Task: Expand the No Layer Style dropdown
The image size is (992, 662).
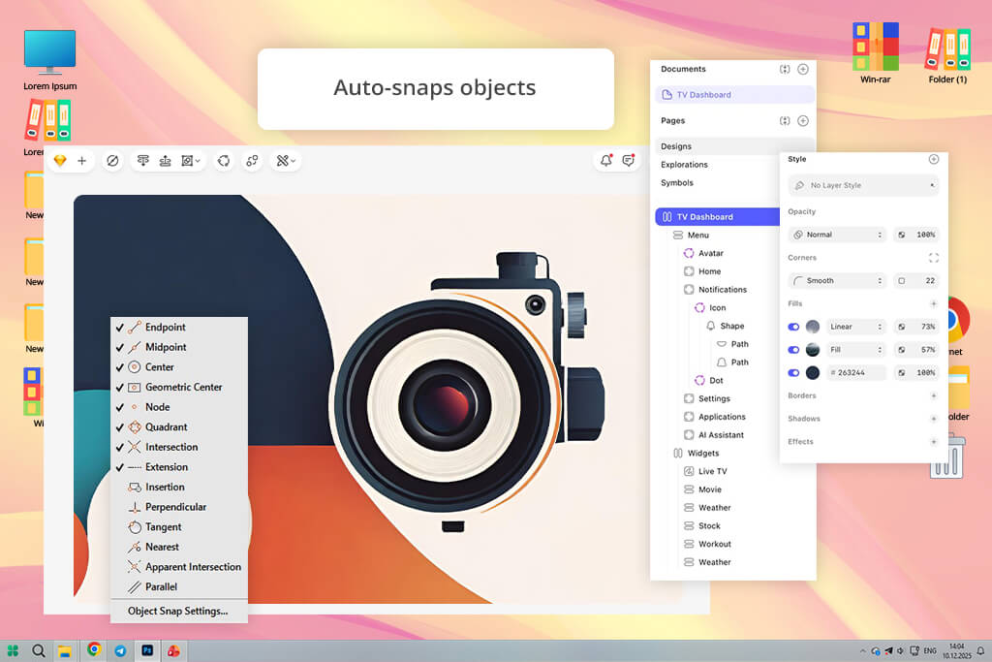Action: pos(863,185)
